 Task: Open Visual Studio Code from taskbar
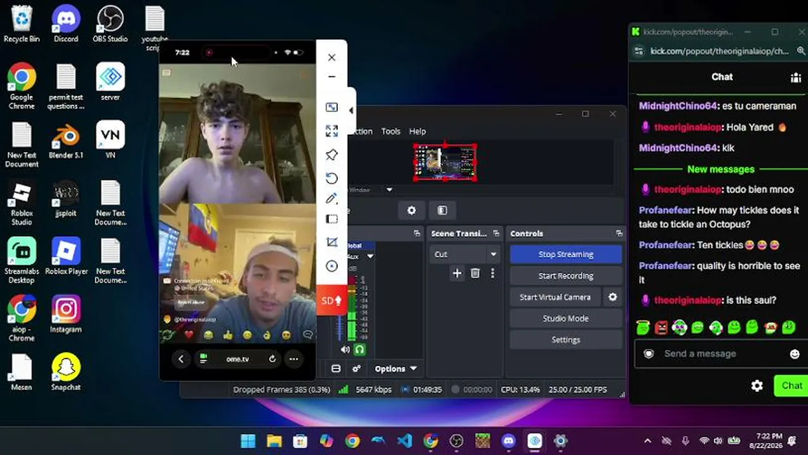[404, 441]
